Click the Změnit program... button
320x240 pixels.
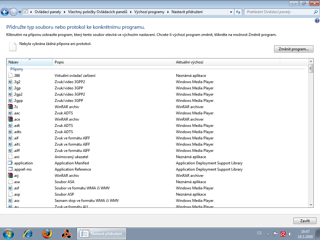[293, 49]
